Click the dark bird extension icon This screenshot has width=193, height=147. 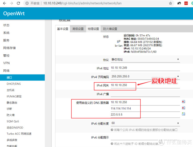(179, 3)
